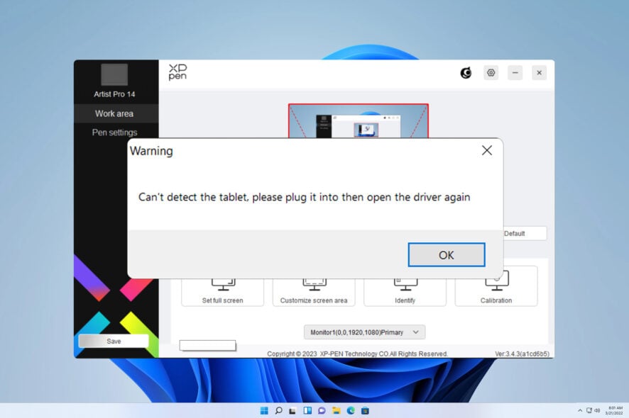The image size is (629, 418).
Task: Open File Explorer from taskbar
Action: 337,411
